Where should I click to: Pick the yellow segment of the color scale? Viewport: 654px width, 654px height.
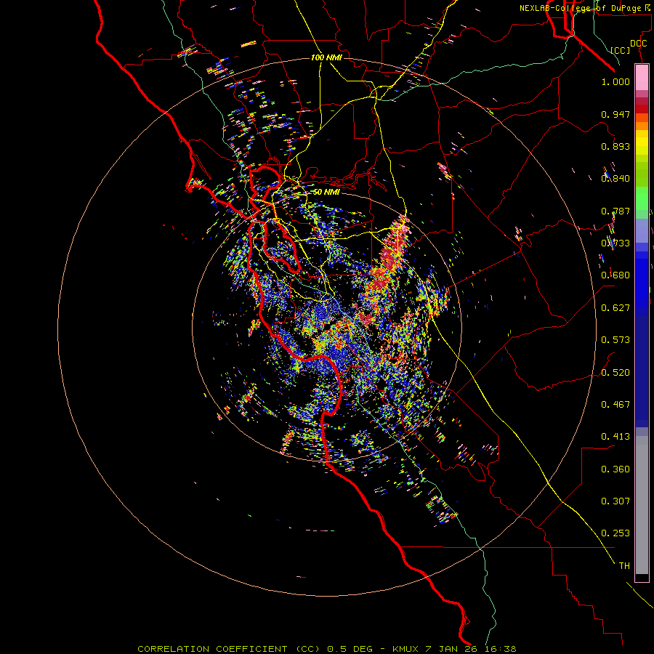click(642, 142)
